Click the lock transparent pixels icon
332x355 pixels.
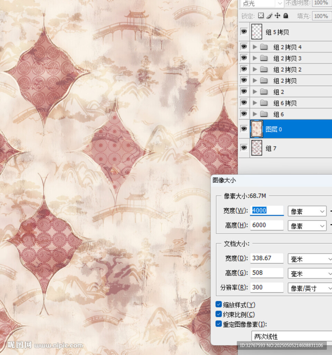pyautogui.click(x=261, y=16)
